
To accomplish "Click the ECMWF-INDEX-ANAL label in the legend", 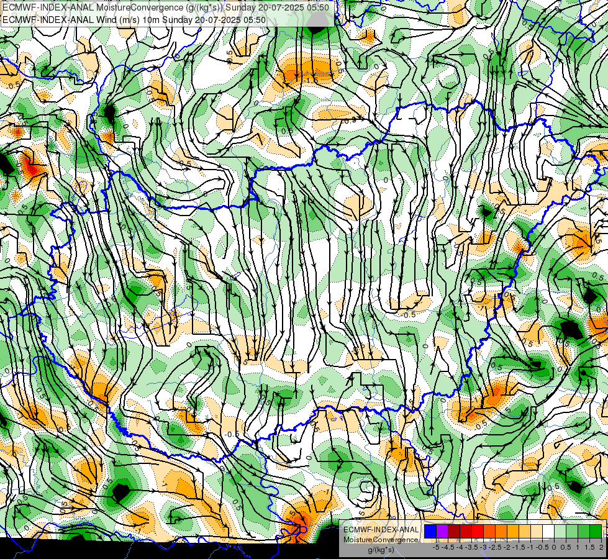I will 381,530.
